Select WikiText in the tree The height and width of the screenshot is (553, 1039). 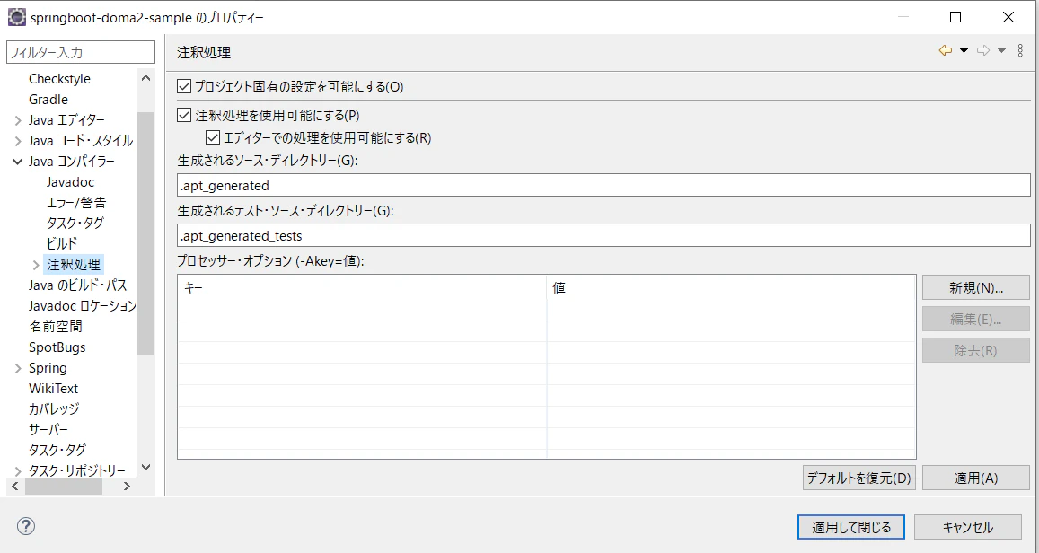pos(53,389)
